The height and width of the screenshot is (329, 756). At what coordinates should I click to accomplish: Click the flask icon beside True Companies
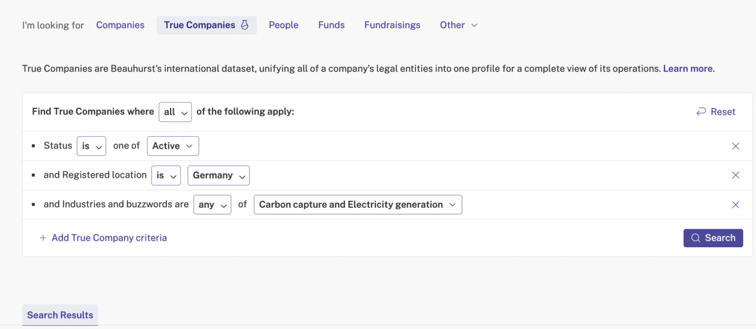coord(245,25)
